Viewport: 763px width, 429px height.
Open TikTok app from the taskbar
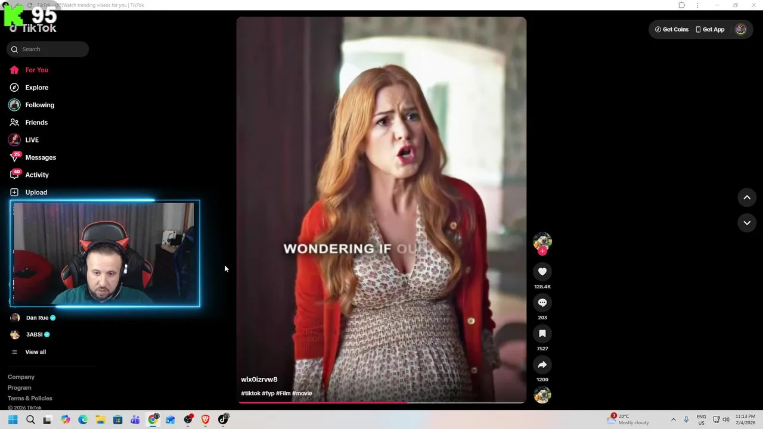(224, 419)
